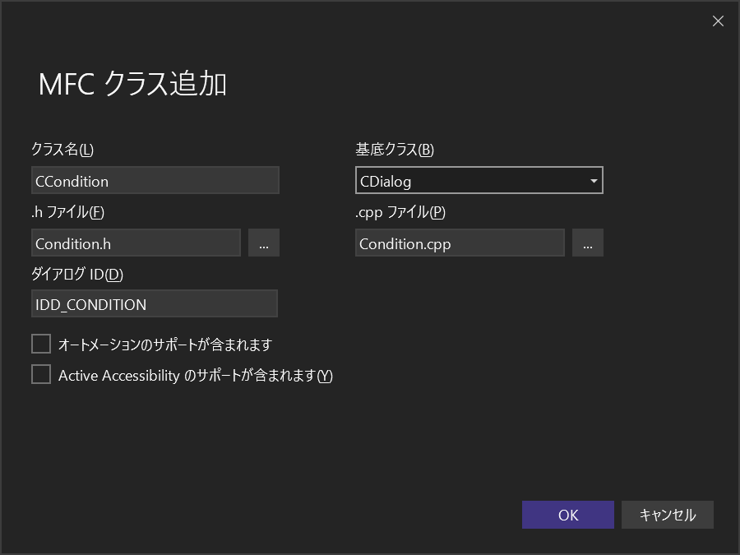This screenshot has width=740, height=555.
Task: Click the .cpp ファイル(P) label
Action: [x=400, y=212]
